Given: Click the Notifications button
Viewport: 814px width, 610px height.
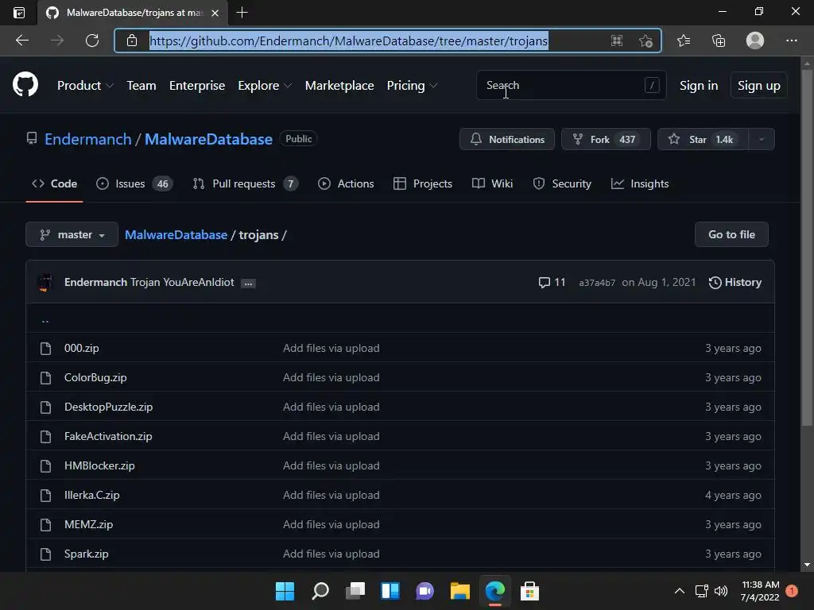Looking at the screenshot, I should pos(506,139).
